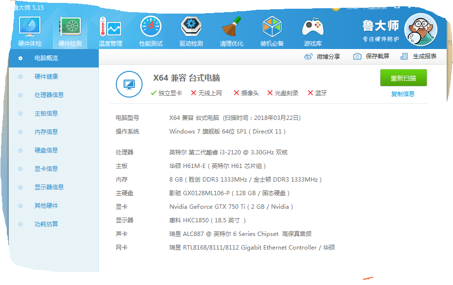Click the desktop computer monitor icon
Screen dimensions: 453x285
click(129, 84)
